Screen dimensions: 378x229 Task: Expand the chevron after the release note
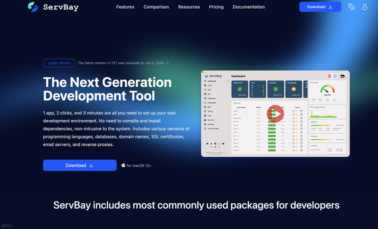(x=168, y=63)
